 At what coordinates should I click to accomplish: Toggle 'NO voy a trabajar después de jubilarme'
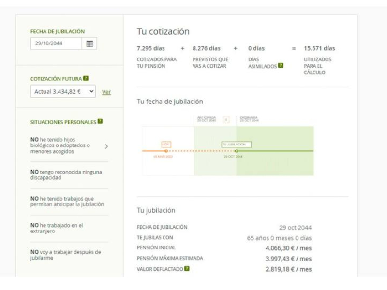click(65, 255)
